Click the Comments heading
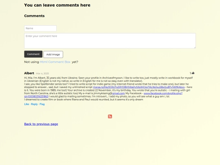The image size is (220, 165). click(34, 16)
